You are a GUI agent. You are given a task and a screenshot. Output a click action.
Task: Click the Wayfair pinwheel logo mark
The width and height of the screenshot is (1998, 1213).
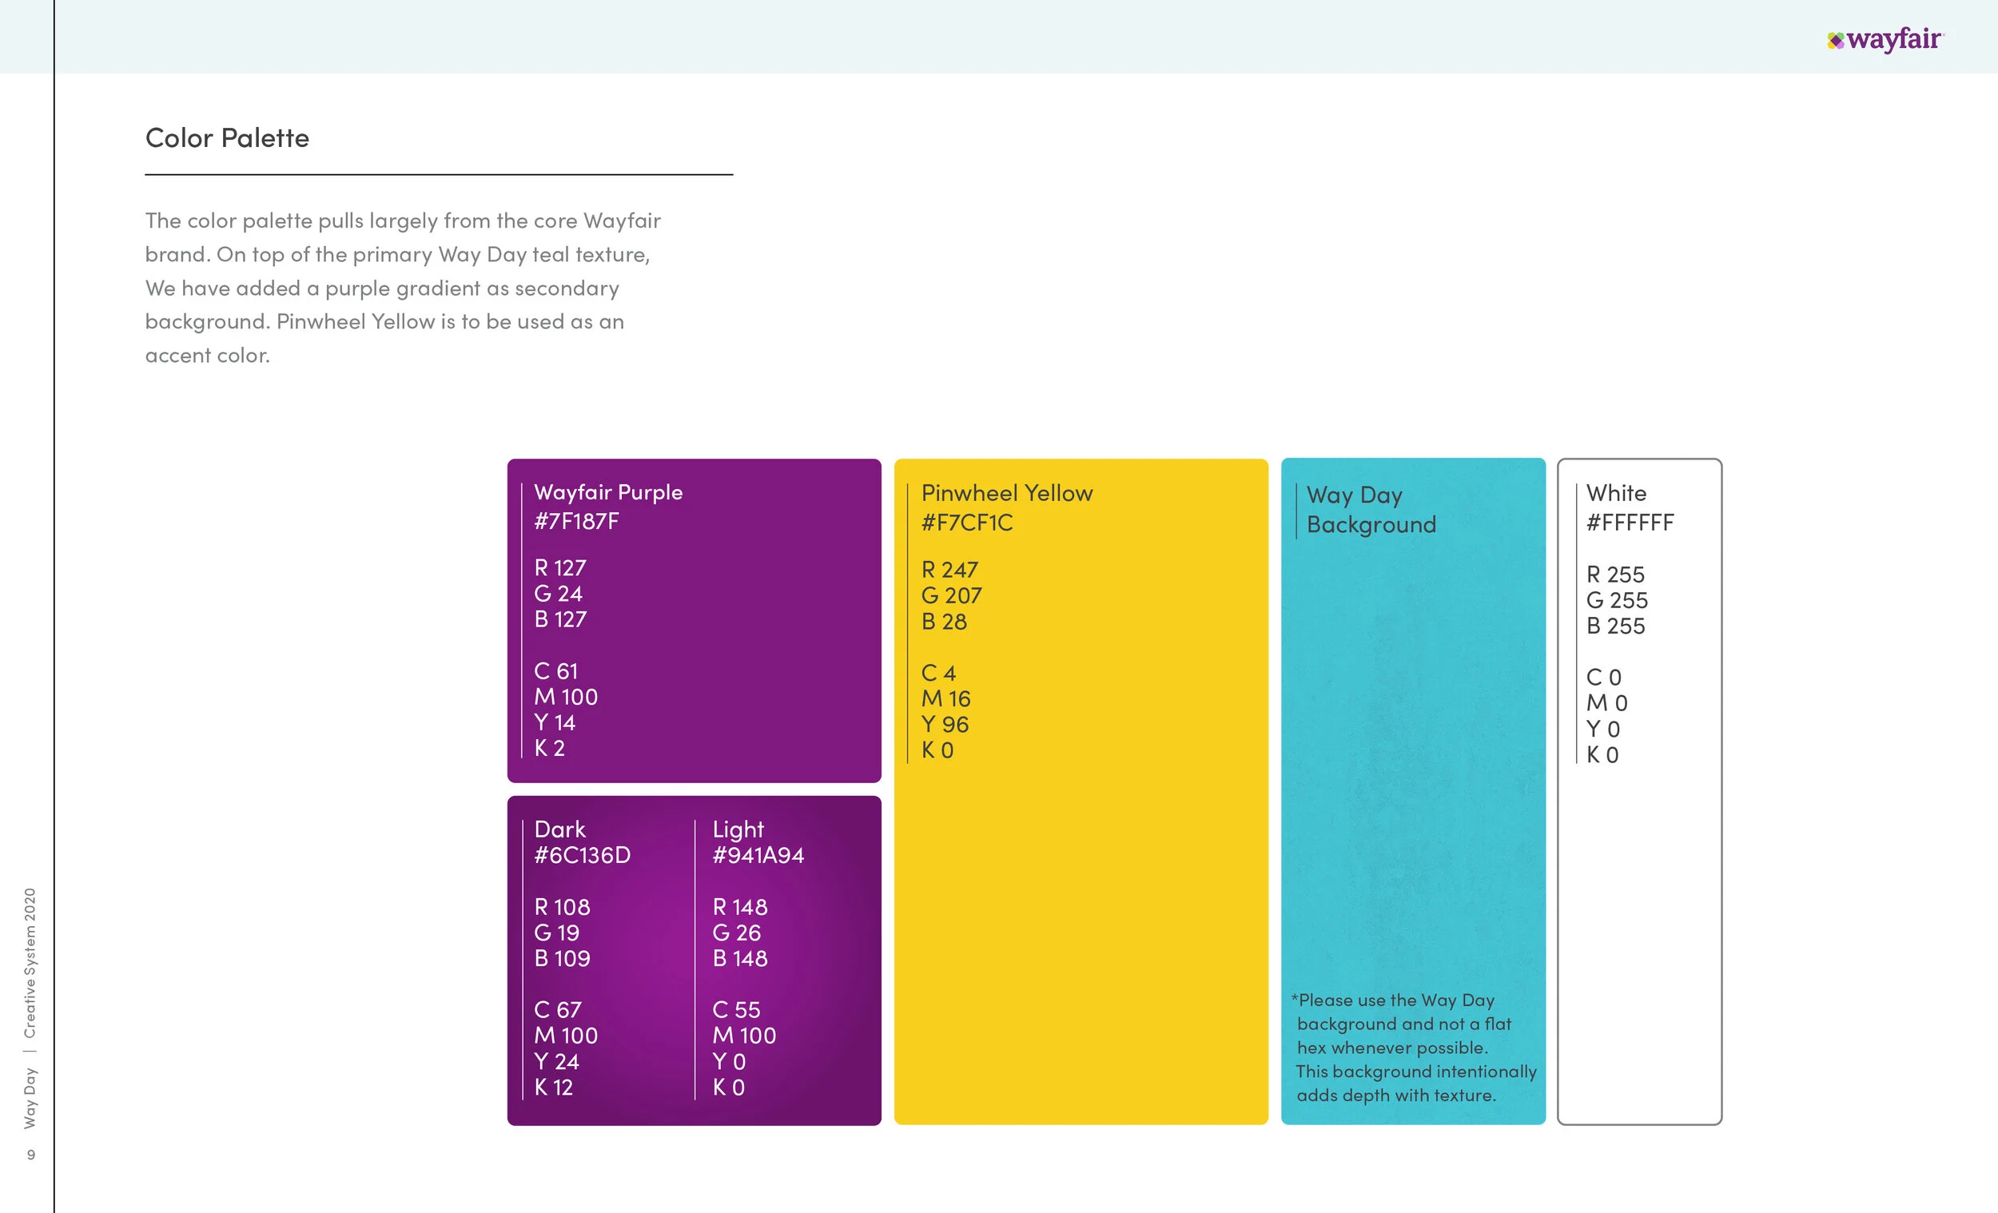point(1835,40)
